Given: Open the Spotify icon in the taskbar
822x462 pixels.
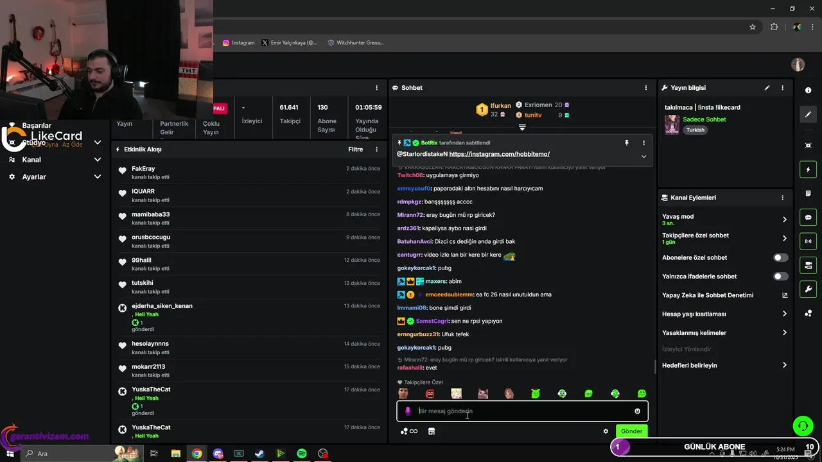Looking at the screenshot, I should 302,454.
